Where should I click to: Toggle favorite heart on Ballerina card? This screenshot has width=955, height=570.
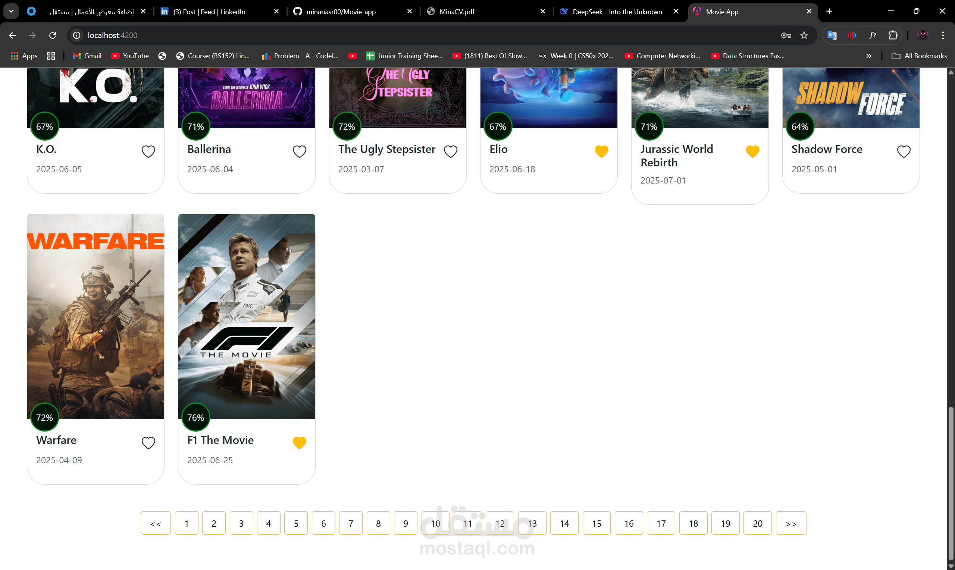[x=299, y=151]
